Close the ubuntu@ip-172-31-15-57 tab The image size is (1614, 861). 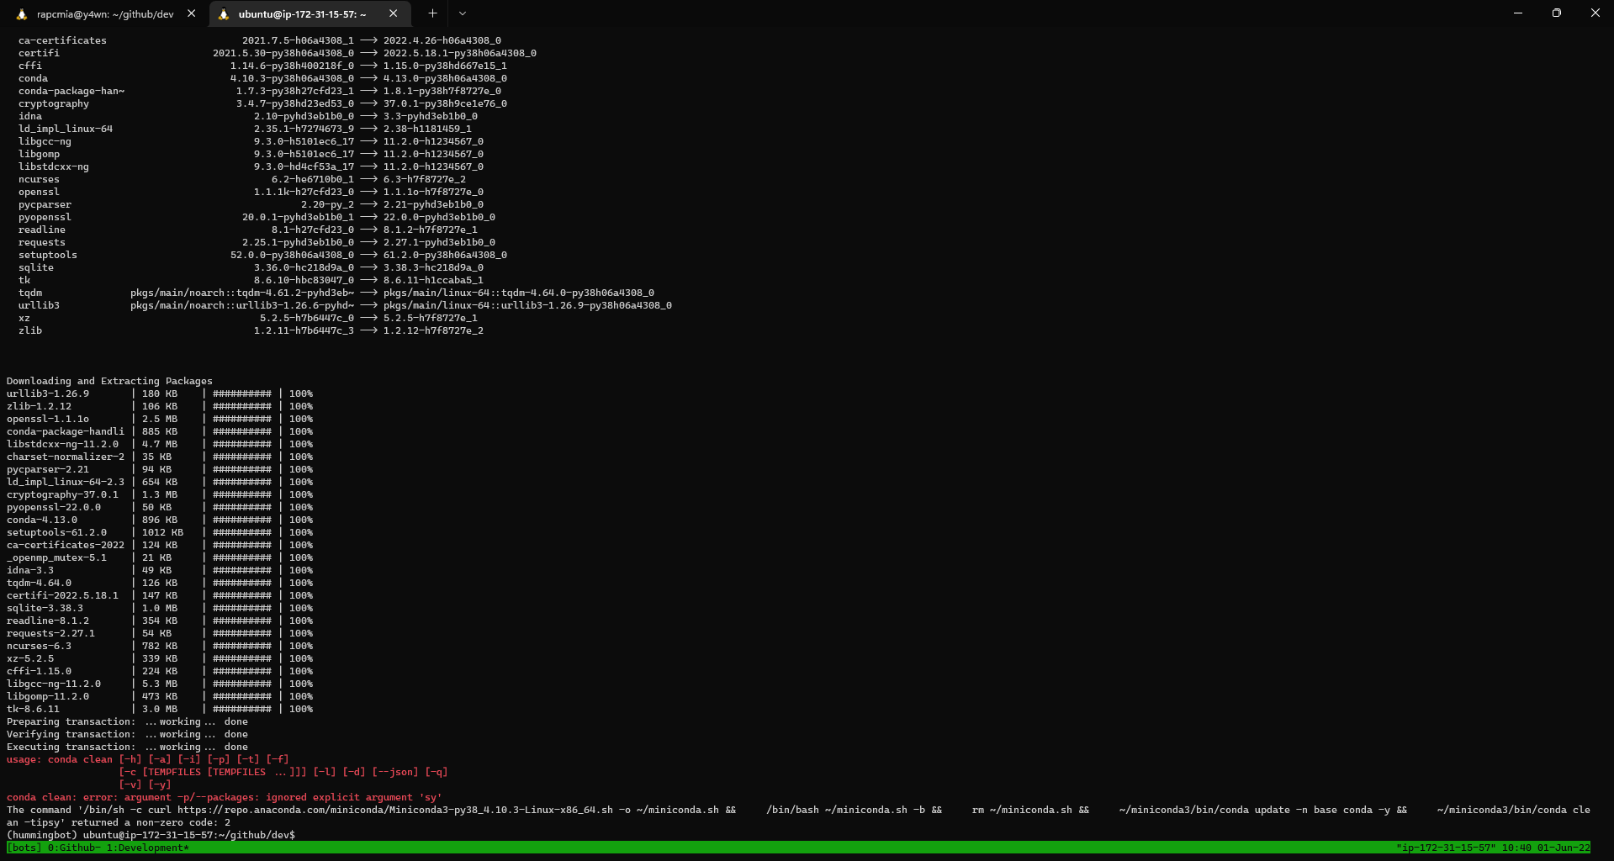(393, 13)
